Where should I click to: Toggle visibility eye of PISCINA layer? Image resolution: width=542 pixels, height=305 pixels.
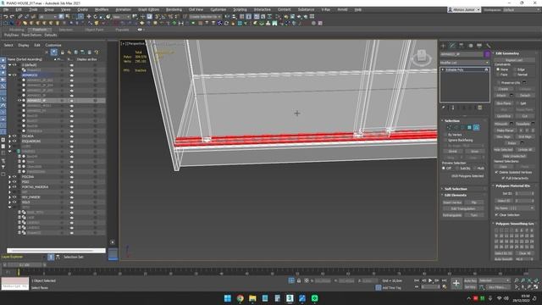coord(14,177)
